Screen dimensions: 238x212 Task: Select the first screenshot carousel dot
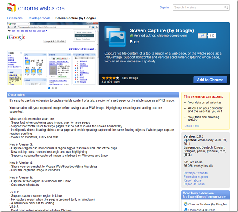coord(49,88)
